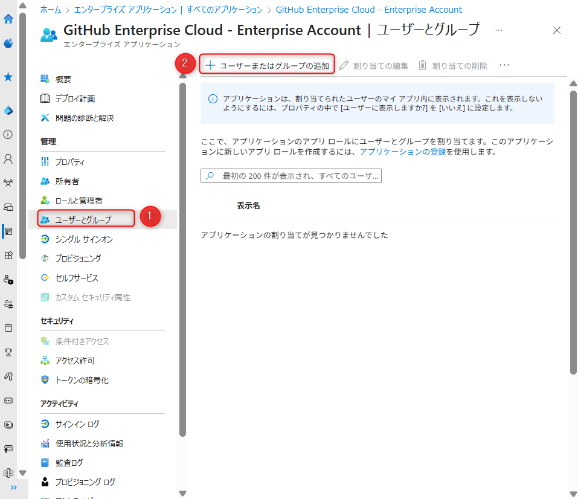The image size is (578, 499).
Task: Click the ホーム breadcrumb link
Action: pyautogui.click(x=51, y=10)
